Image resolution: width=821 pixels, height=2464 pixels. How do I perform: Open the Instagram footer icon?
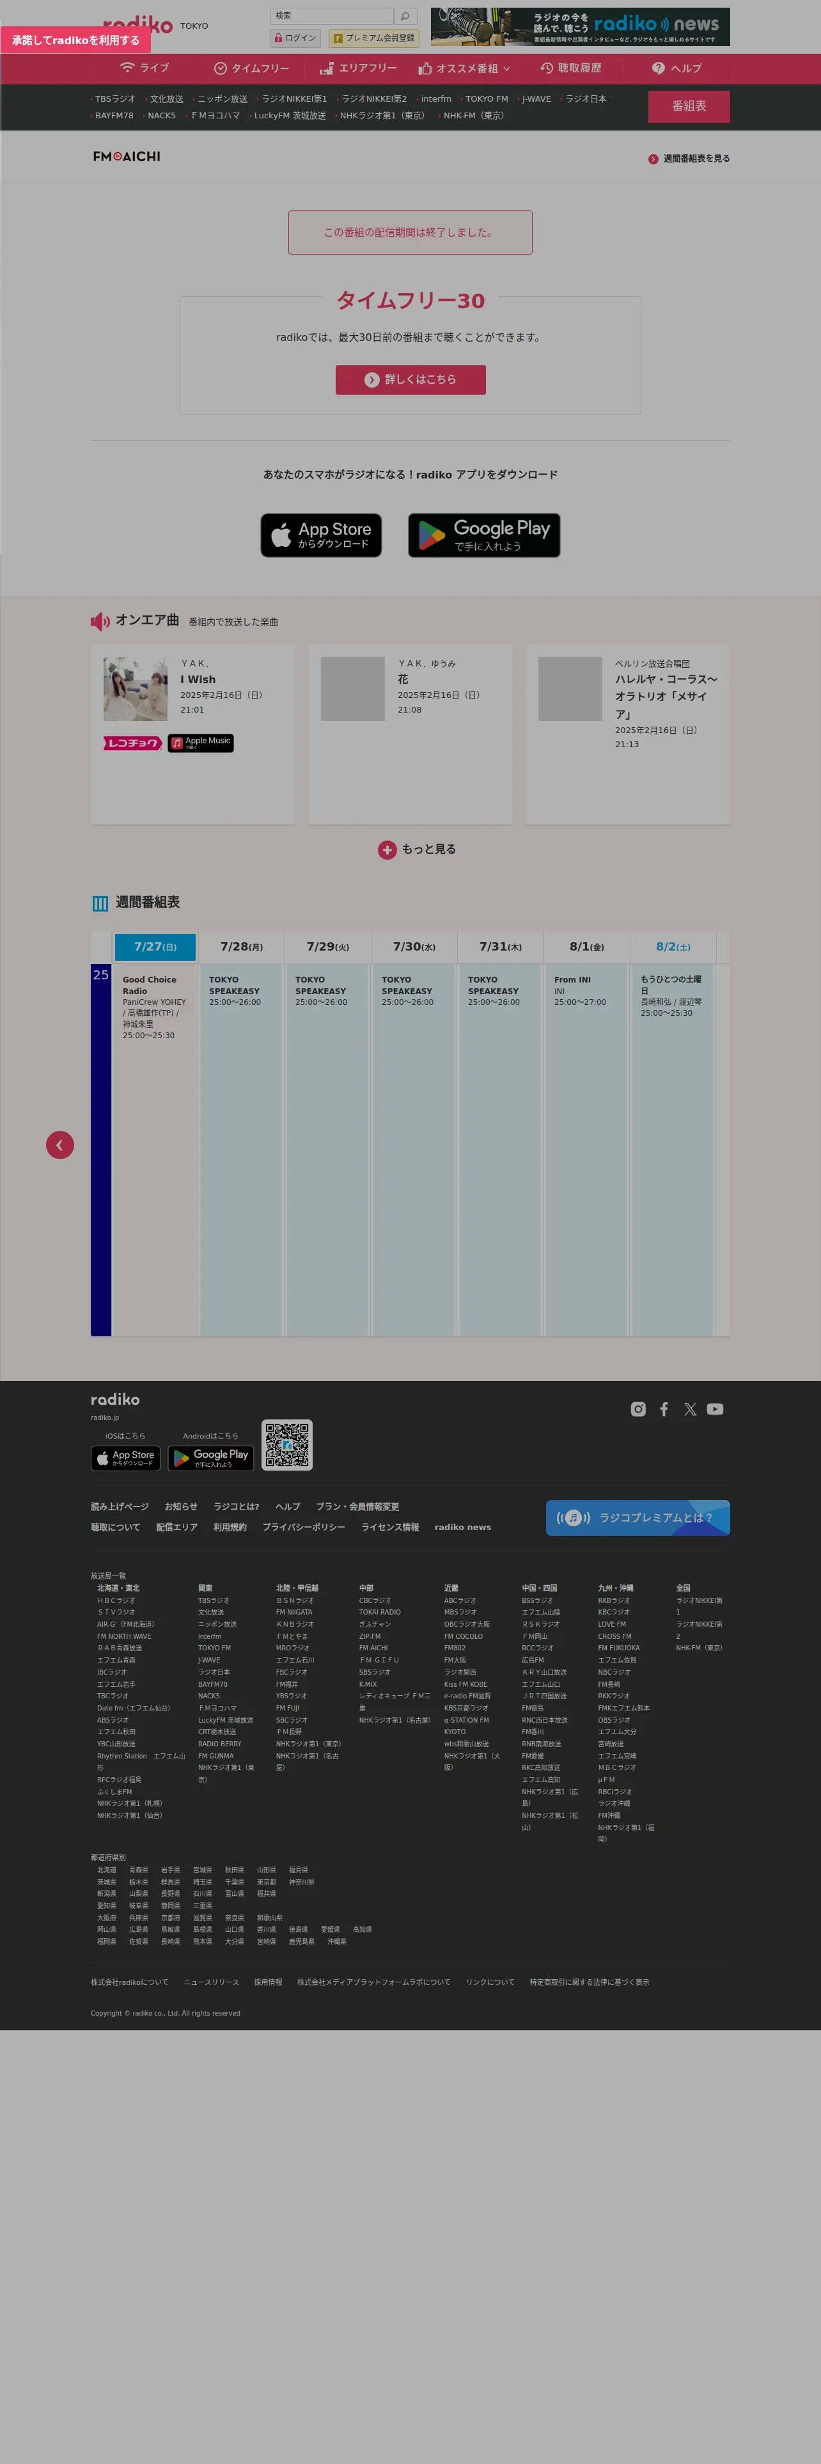639,1409
